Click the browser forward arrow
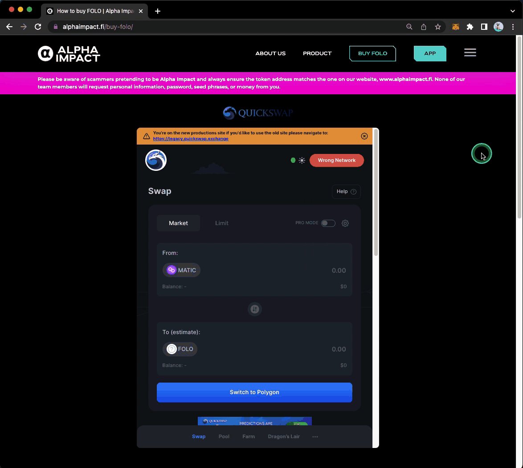 [23, 27]
